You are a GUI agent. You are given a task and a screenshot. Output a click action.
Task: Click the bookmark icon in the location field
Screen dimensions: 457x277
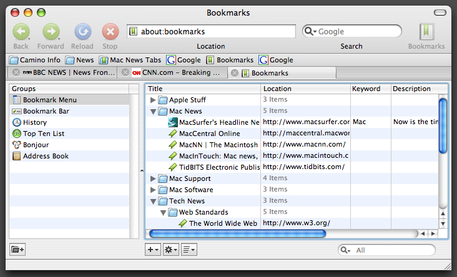(x=133, y=31)
